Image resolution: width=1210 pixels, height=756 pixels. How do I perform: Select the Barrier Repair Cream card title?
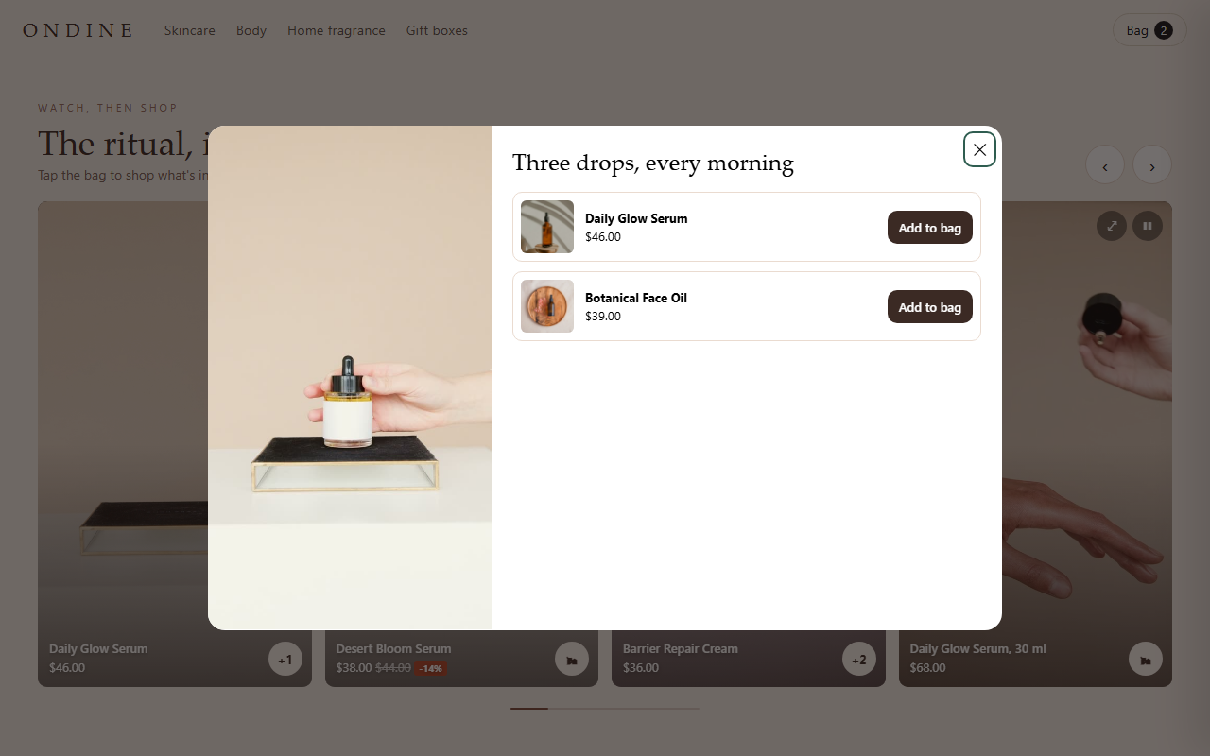point(681,649)
